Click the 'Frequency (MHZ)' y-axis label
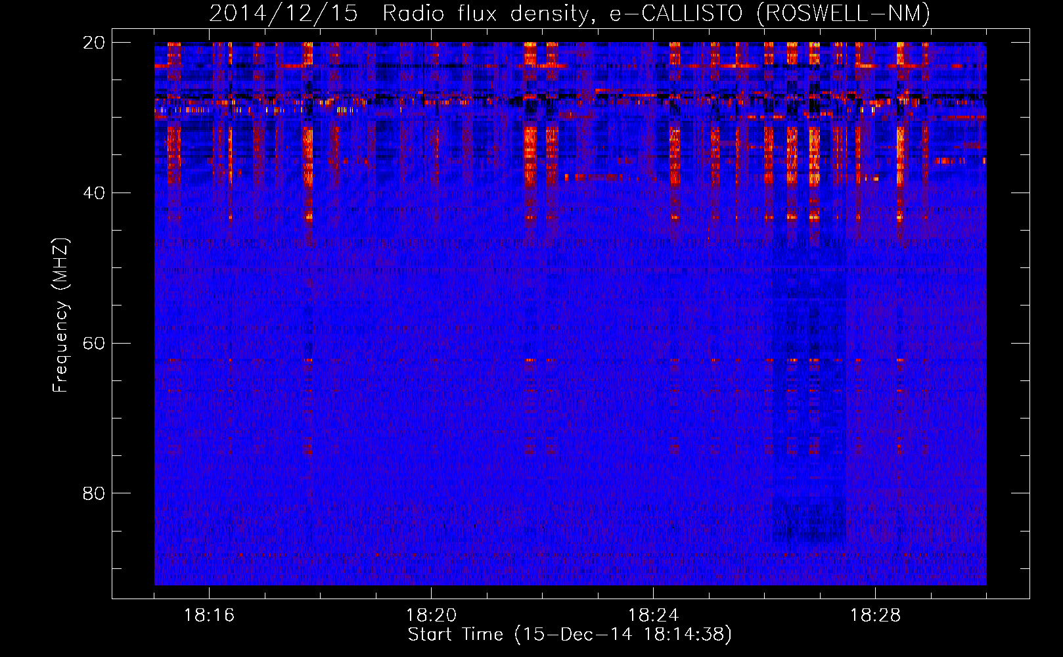 click(x=60, y=315)
